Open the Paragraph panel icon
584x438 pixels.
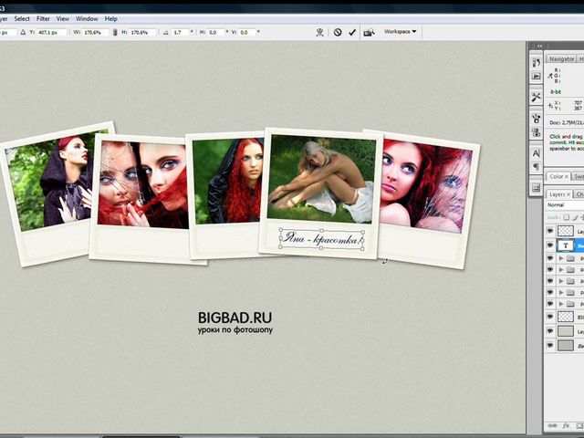click(536, 166)
